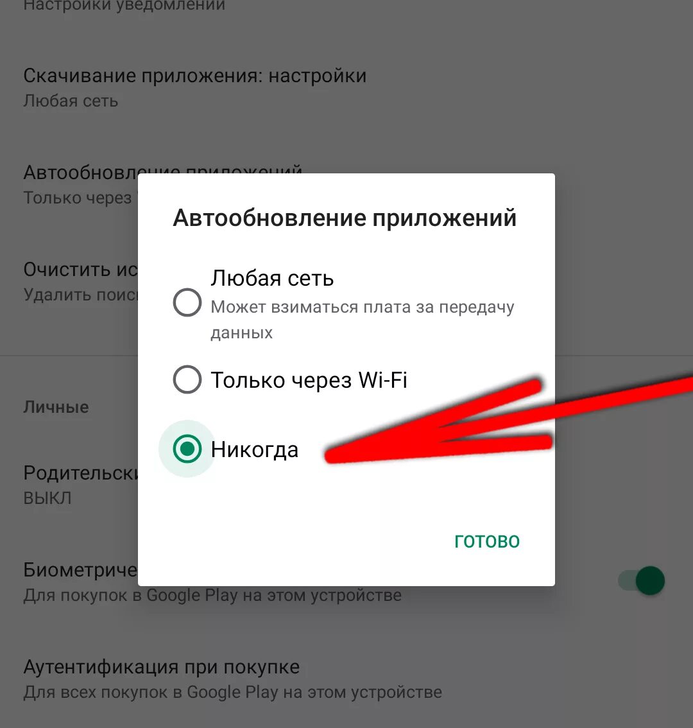Click the Никогда option label
Viewport: 693px width, 728px height.
tap(254, 449)
